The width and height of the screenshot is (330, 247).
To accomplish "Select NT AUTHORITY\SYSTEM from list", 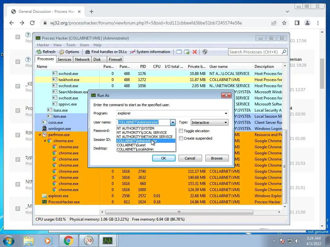I will (146, 128).
